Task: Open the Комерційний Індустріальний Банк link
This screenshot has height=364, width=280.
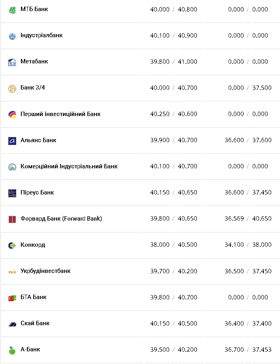Action: (x=69, y=166)
